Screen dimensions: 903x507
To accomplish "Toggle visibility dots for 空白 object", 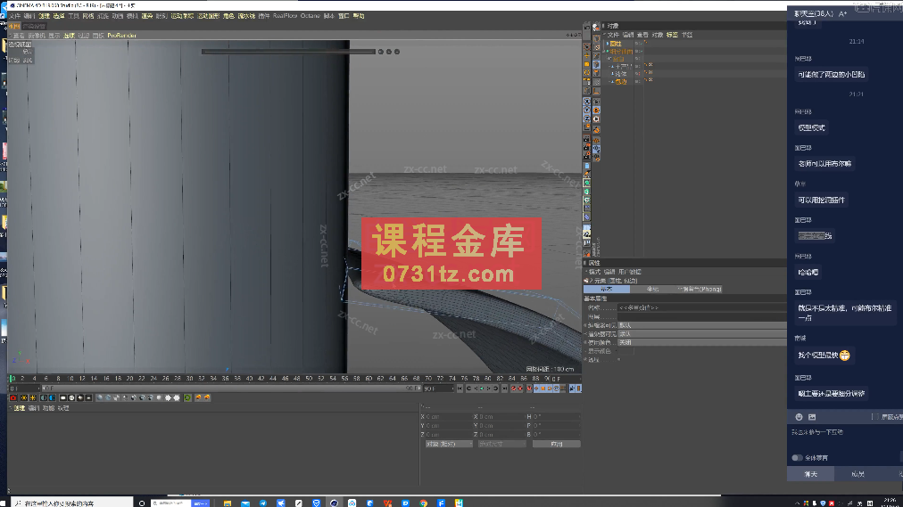I will click(639, 59).
